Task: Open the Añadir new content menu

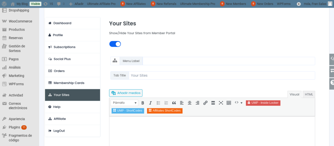Action: [76, 4]
